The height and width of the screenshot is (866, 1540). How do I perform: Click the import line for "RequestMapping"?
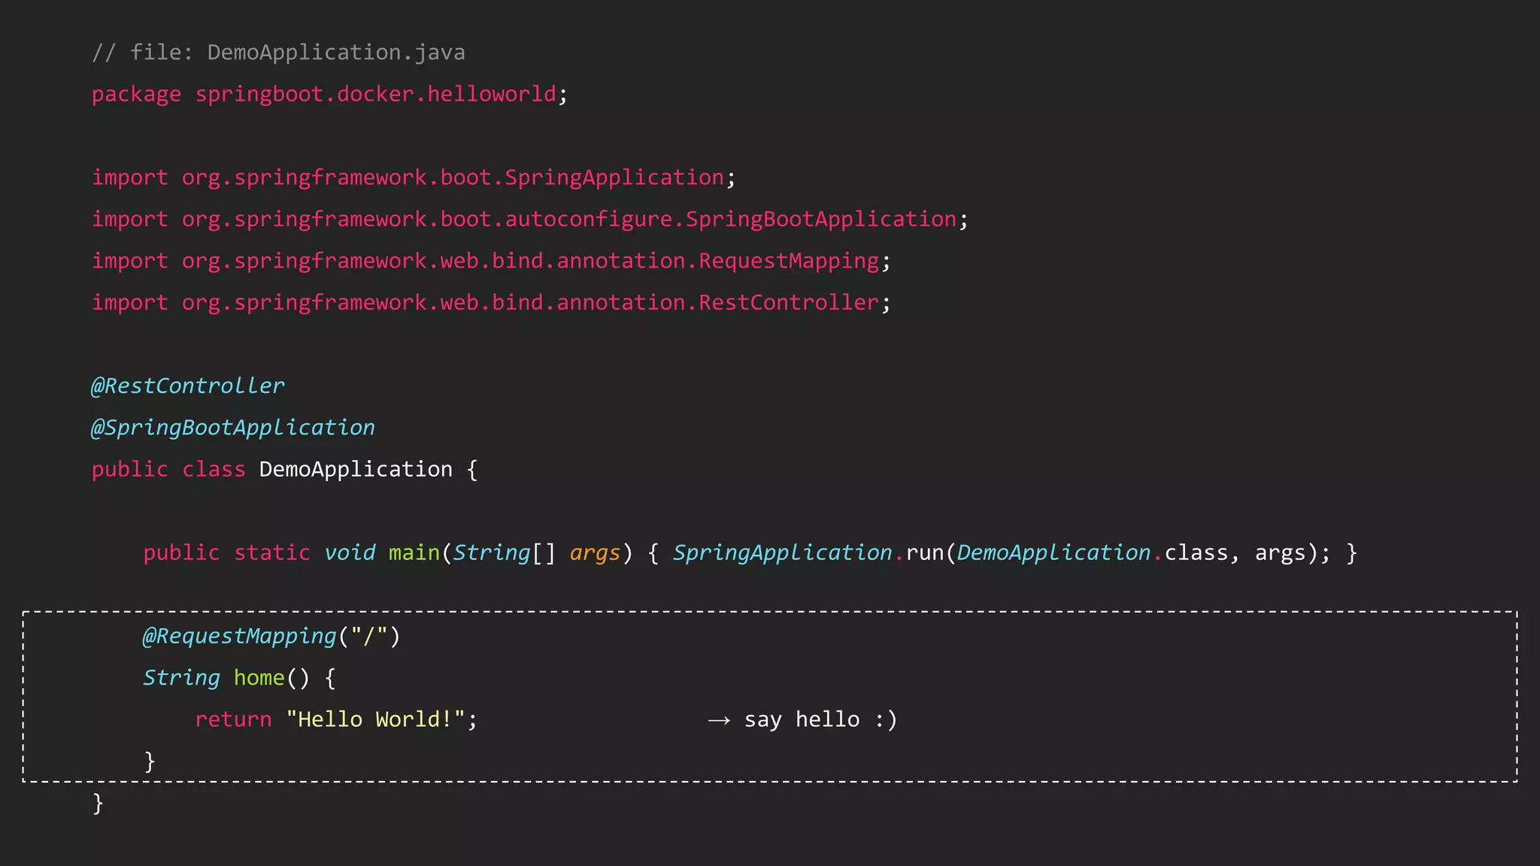coord(491,262)
